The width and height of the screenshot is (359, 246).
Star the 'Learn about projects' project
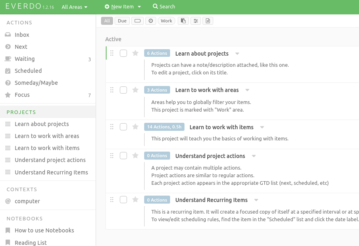pos(135,53)
